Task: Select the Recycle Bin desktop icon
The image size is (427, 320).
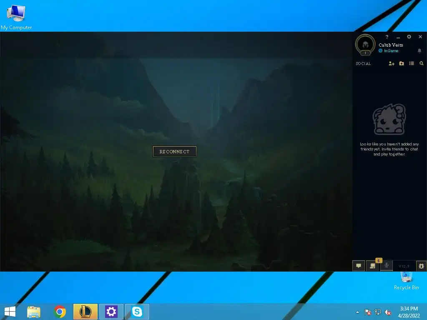Action: (406, 281)
